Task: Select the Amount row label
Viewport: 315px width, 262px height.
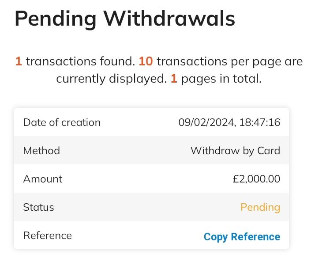Action: tap(43, 179)
